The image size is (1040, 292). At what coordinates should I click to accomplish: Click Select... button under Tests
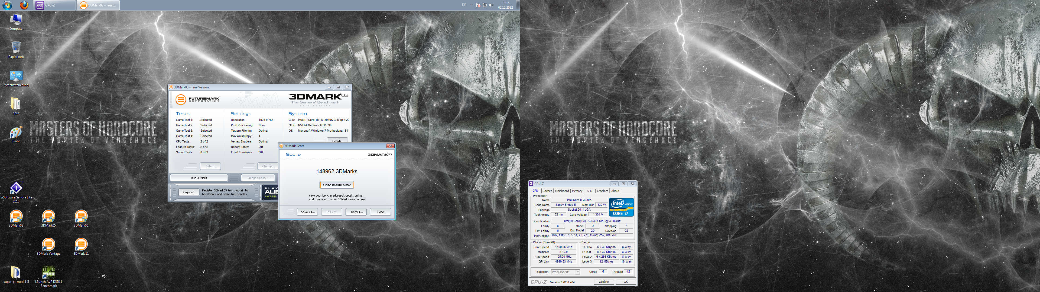[210, 166]
